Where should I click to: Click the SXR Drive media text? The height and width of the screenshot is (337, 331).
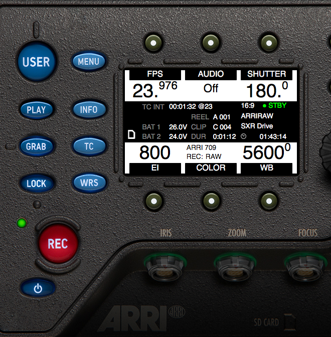(257, 126)
